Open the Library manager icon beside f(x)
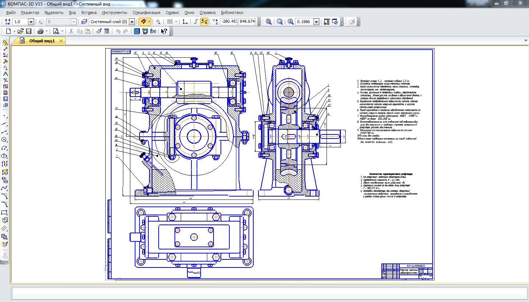Viewport: 529px width, 302px height. pos(145,31)
